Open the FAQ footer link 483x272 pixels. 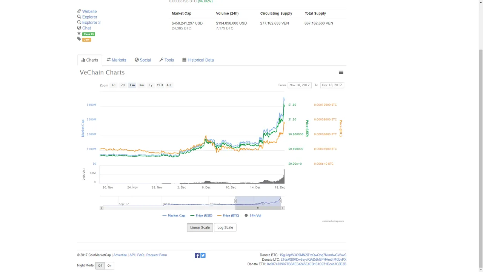[x=140, y=255]
